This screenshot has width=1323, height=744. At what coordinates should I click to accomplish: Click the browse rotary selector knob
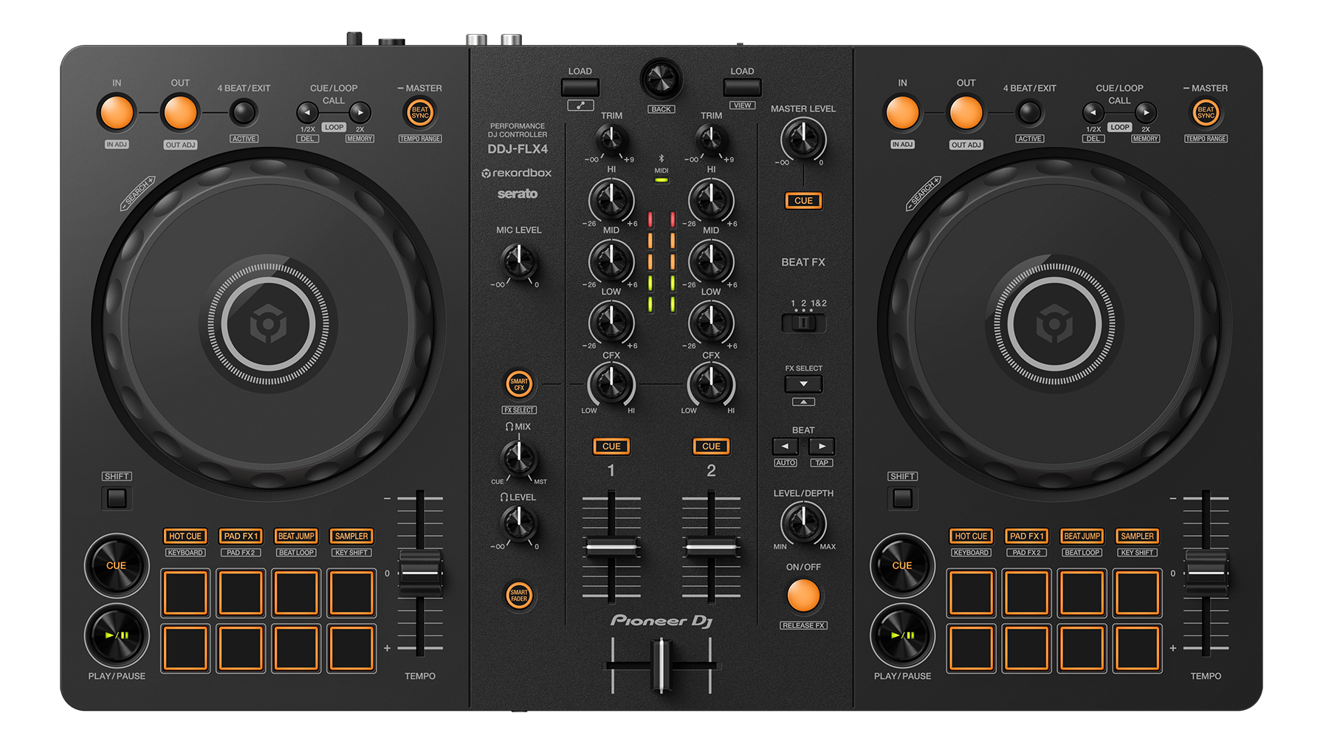tap(661, 80)
